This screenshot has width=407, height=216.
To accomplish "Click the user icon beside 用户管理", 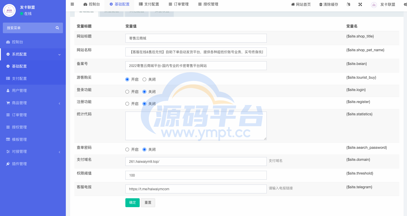I will [x=8, y=90].
